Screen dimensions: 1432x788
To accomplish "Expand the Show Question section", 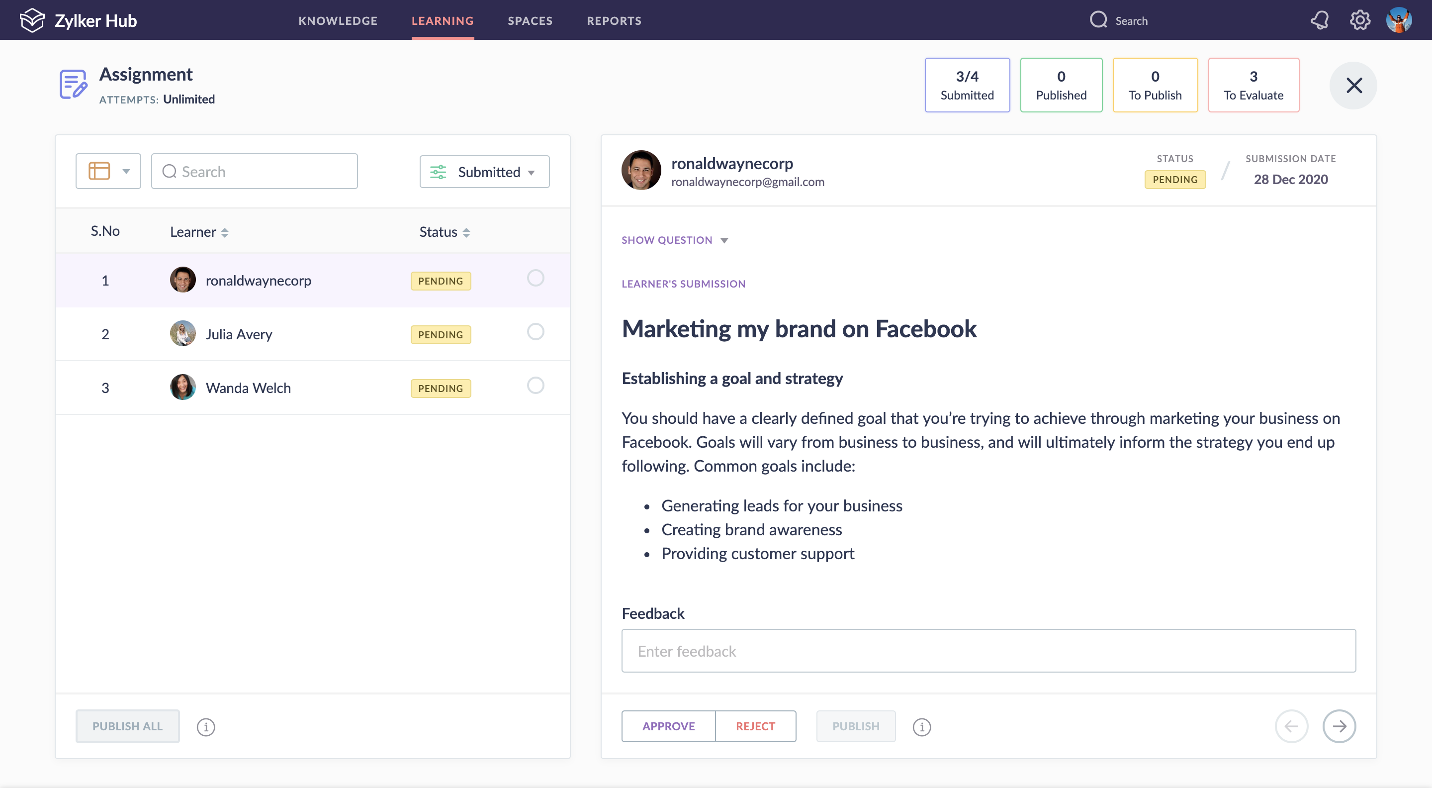I will (x=674, y=240).
